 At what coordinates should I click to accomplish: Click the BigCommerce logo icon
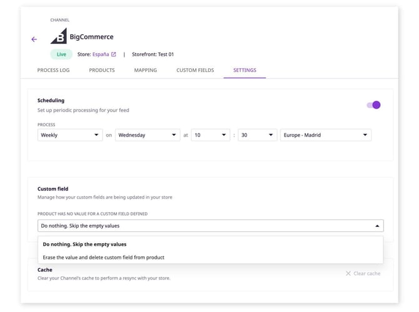[x=59, y=36]
